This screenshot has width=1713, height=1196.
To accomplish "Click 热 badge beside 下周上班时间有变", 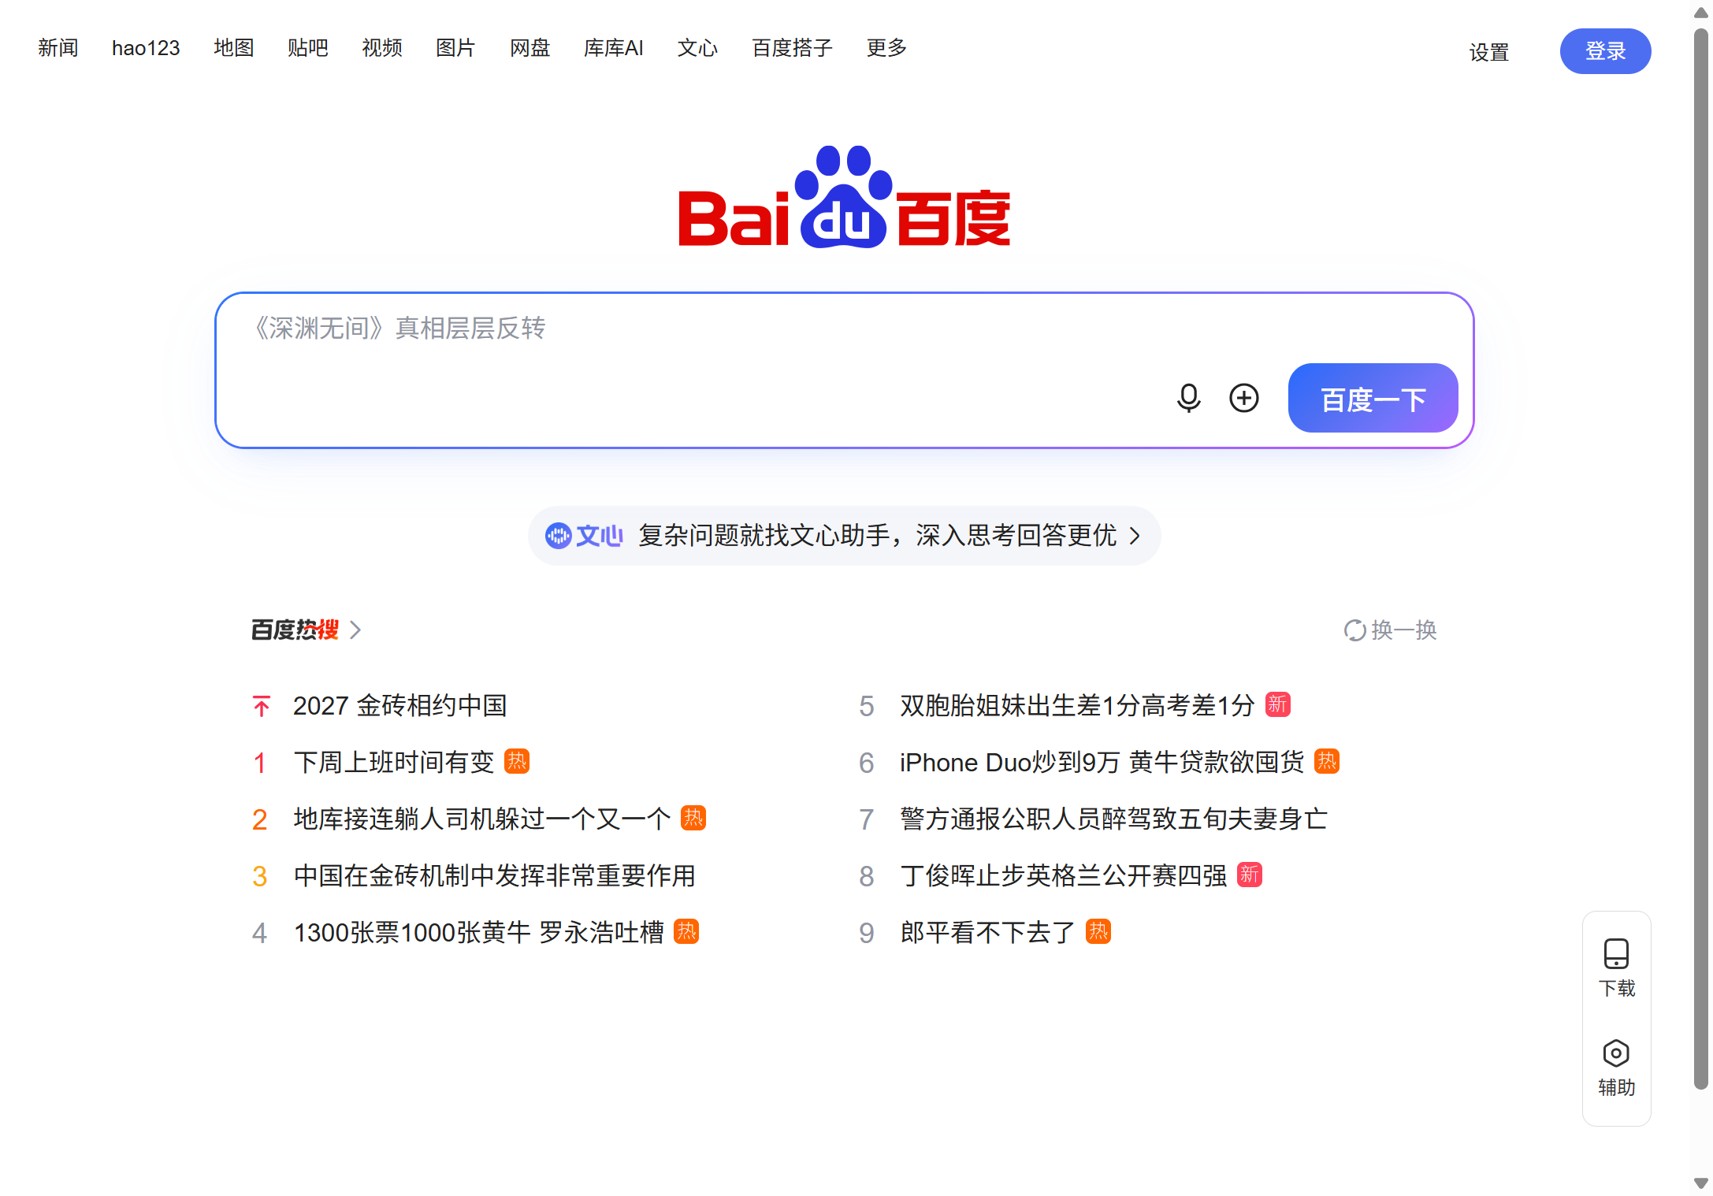I will click(517, 761).
